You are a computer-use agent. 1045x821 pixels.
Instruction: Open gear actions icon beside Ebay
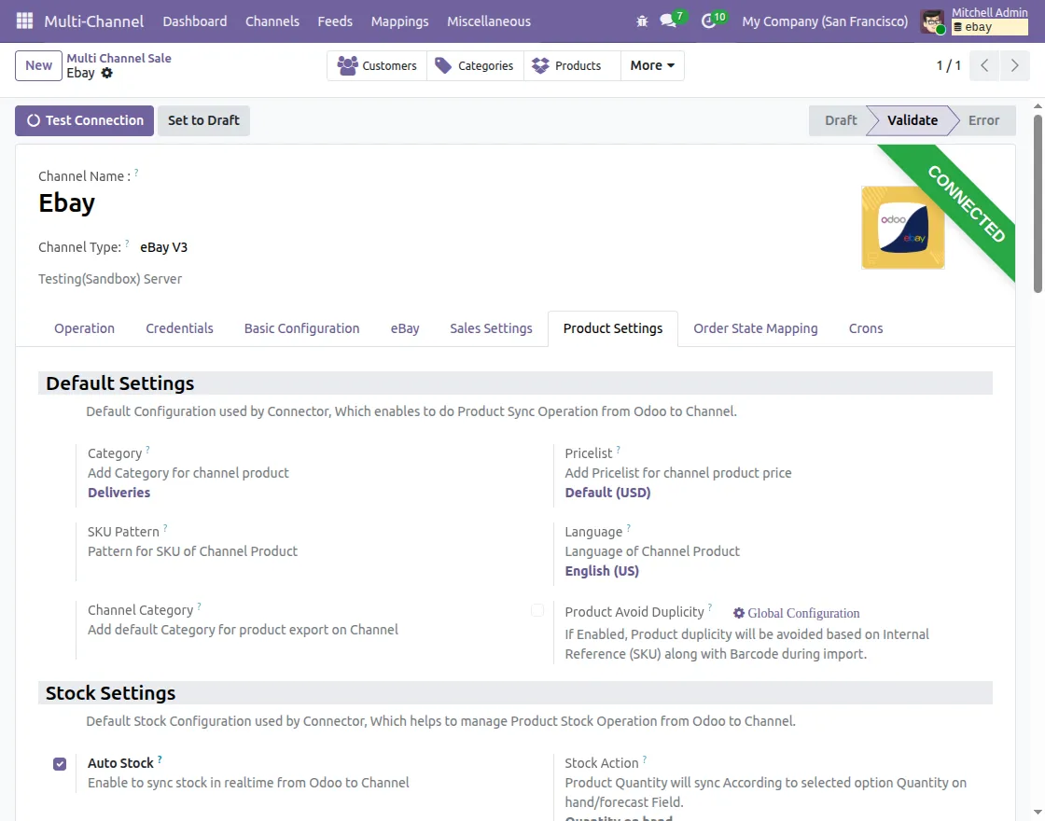click(x=106, y=74)
